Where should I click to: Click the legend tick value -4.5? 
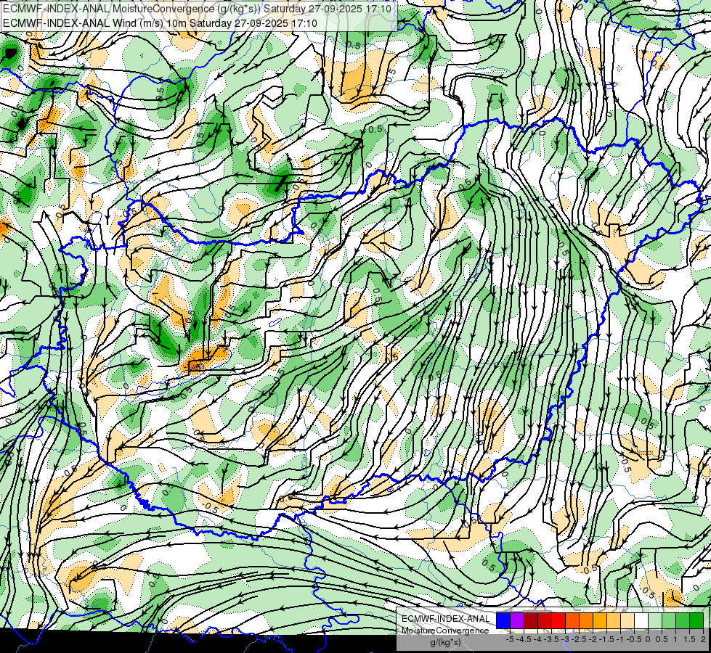[x=524, y=639]
